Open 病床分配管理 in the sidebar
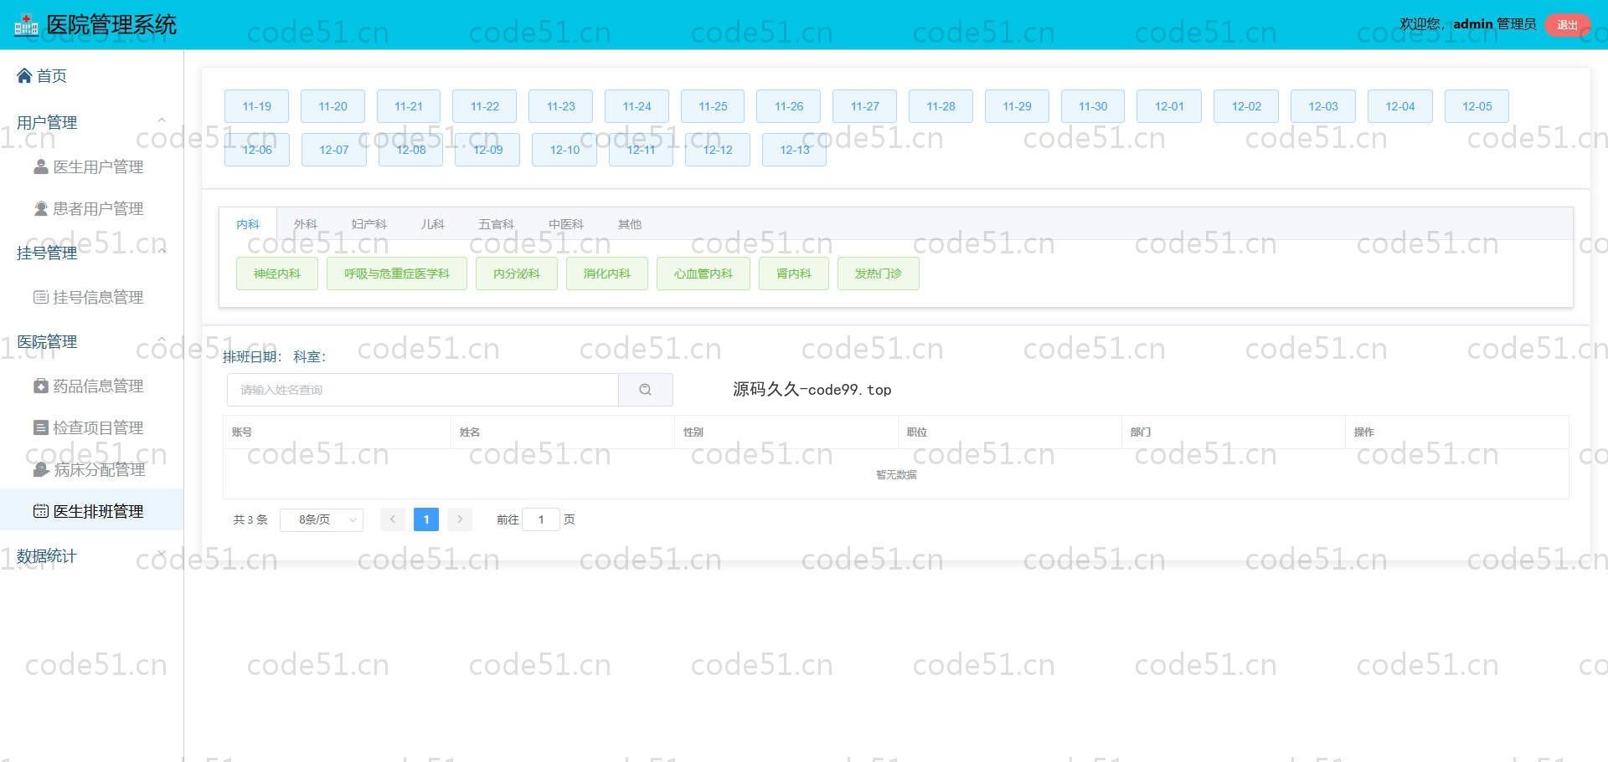 [91, 469]
